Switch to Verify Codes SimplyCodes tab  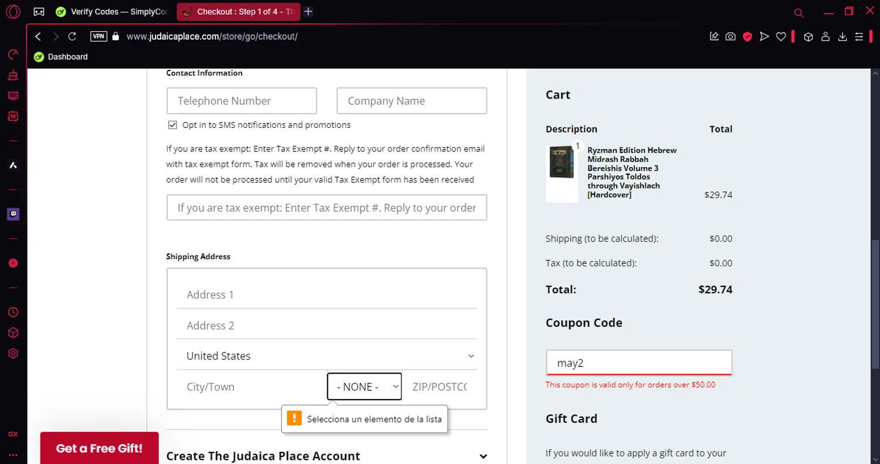(112, 12)
